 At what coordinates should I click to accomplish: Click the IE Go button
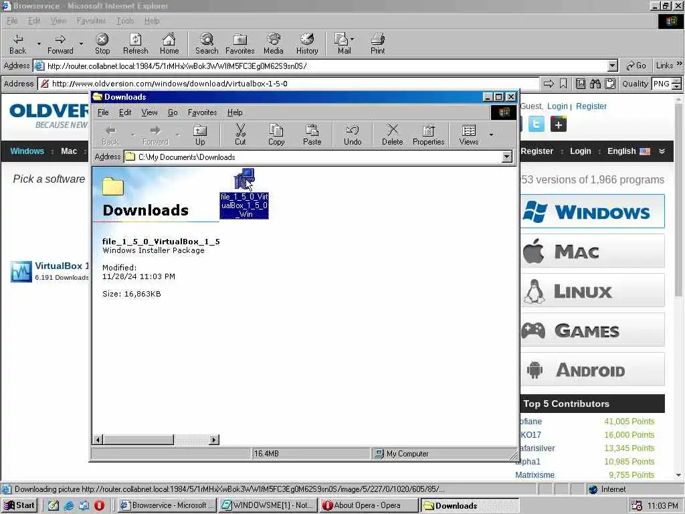tap(636, 66)
